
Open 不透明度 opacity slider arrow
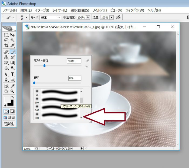click(88, 18)
